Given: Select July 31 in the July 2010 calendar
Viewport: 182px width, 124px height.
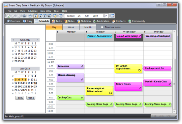Looking at the screenshot, I should (x=32, y=90).
